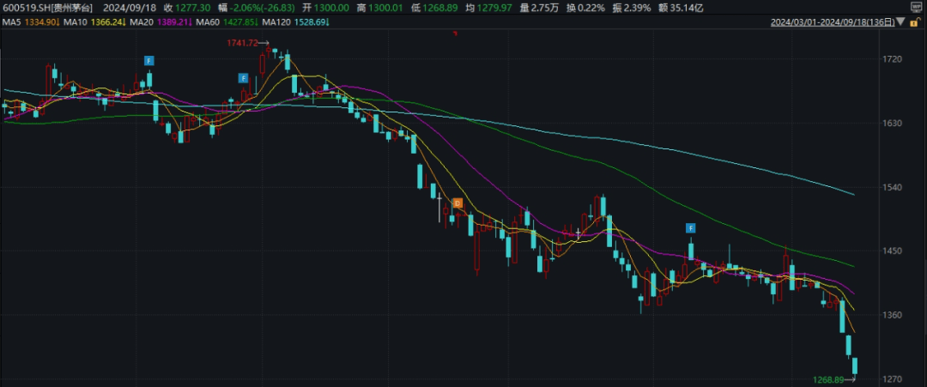Click the blue F marker left of the 1741.72 peak
Viewport: 927px width, 387px height.
[243, 78]
